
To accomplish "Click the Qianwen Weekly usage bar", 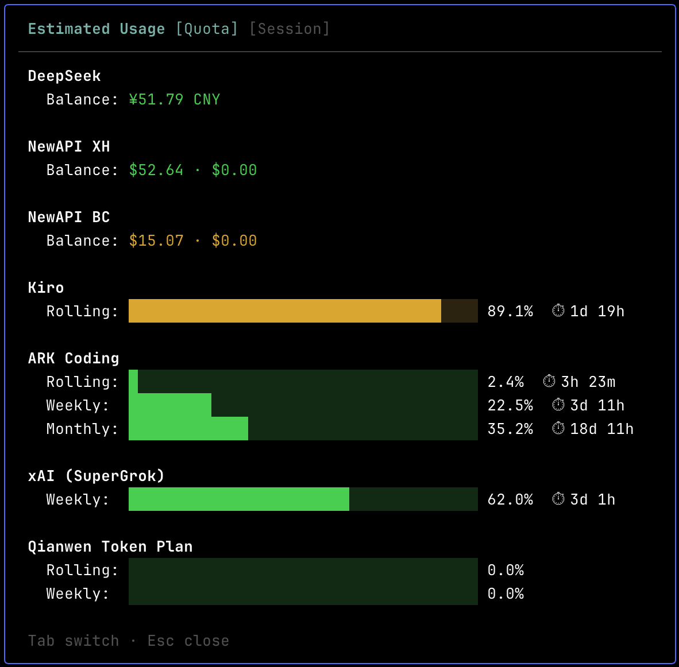I will tap(303, 593).
